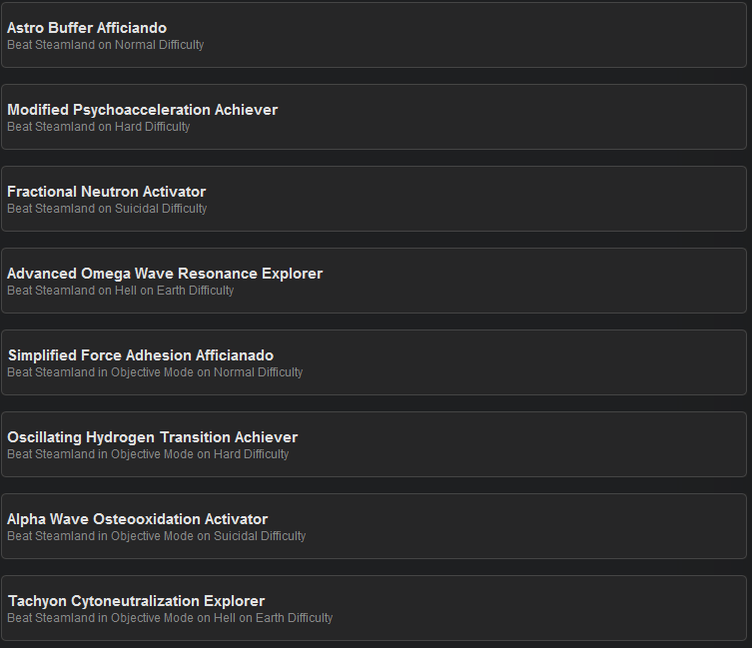Click the "Beat Steamland on Normal Difficulty" description
The width and height of the screenshot is (752, 648).
(105, 45)
